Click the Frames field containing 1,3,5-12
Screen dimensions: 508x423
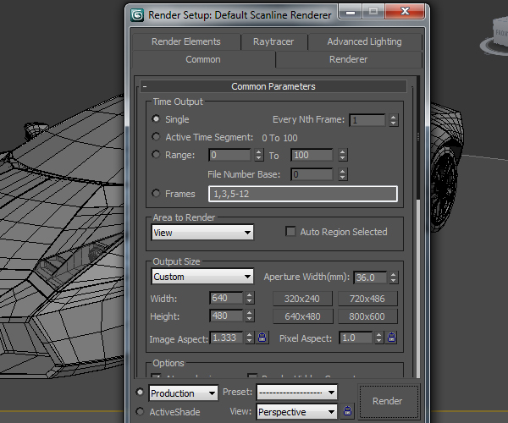point(303,194)
